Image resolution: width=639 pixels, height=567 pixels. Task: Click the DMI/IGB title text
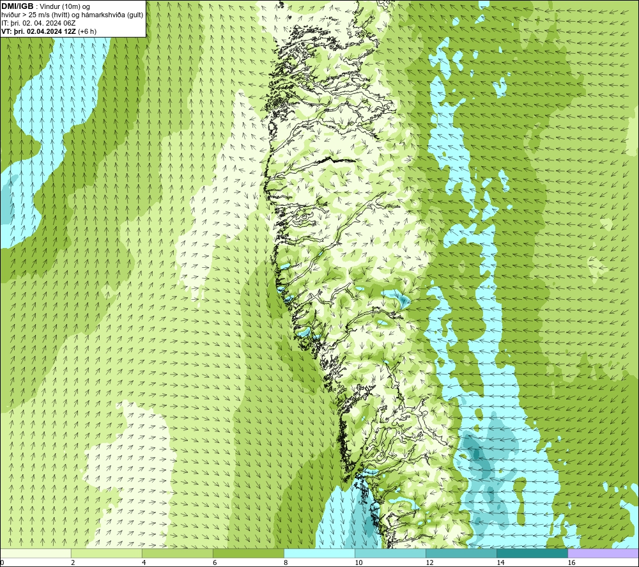click(17, 6)
